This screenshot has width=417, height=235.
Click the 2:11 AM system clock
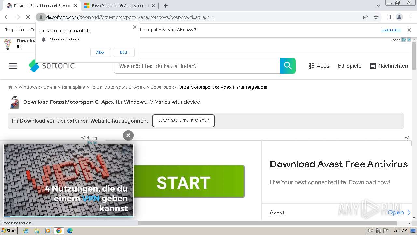(400, 231)
